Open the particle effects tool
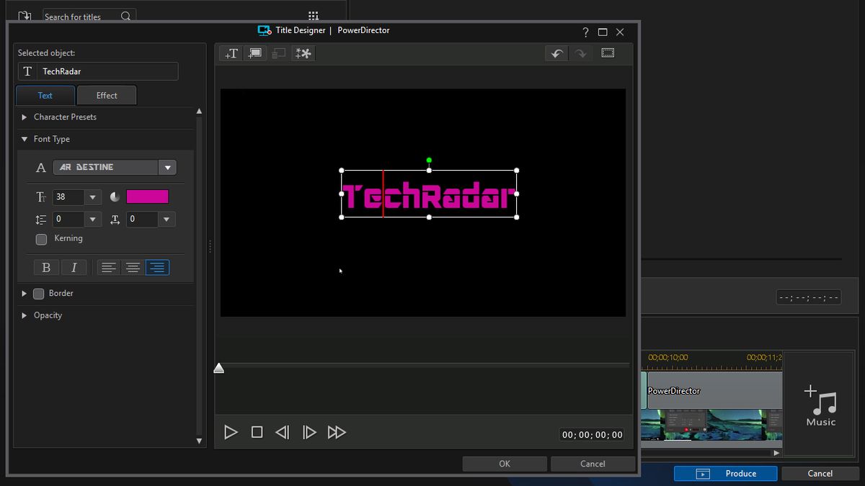The image size is (865, 486). click(x=303, y=53)
